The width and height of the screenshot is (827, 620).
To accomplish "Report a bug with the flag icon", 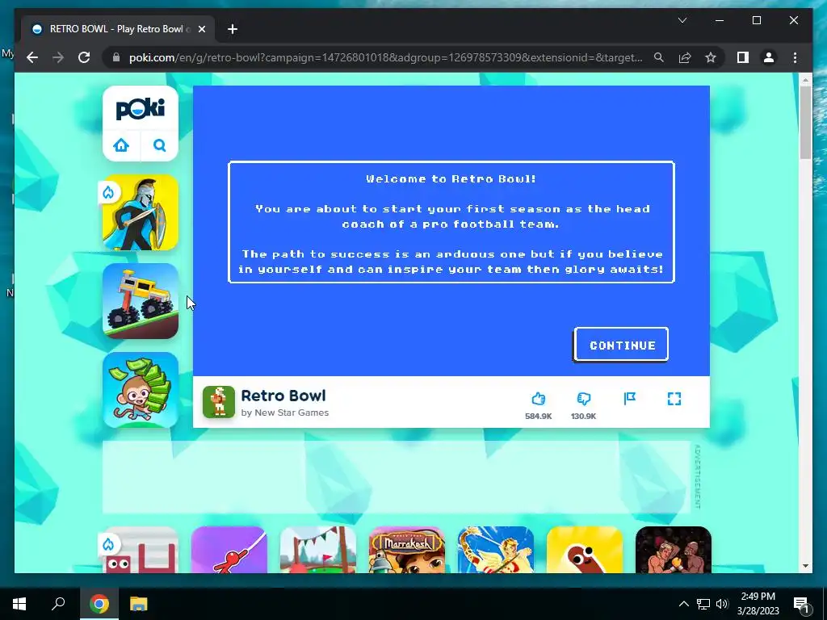I will coord(629,399).
